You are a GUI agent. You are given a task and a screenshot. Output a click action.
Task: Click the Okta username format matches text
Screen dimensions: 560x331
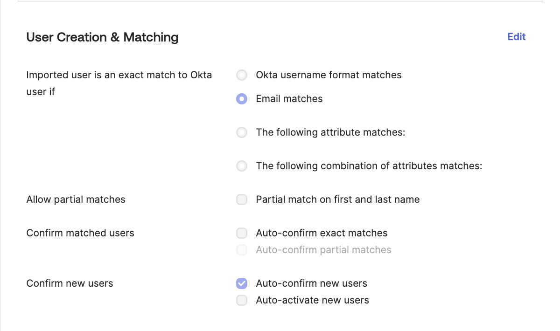[329, 75]
